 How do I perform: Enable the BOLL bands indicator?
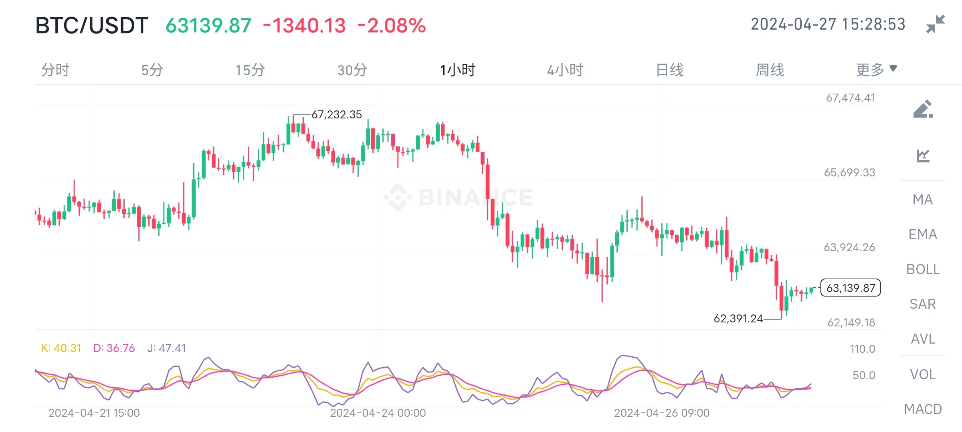coord(923,270)
